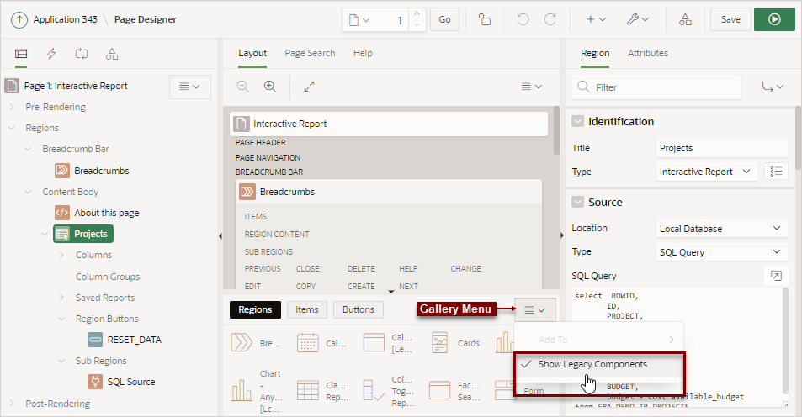Switch to the Attributes property tab
The height and width of the screenshot is (417, 802).
point(647,53)
